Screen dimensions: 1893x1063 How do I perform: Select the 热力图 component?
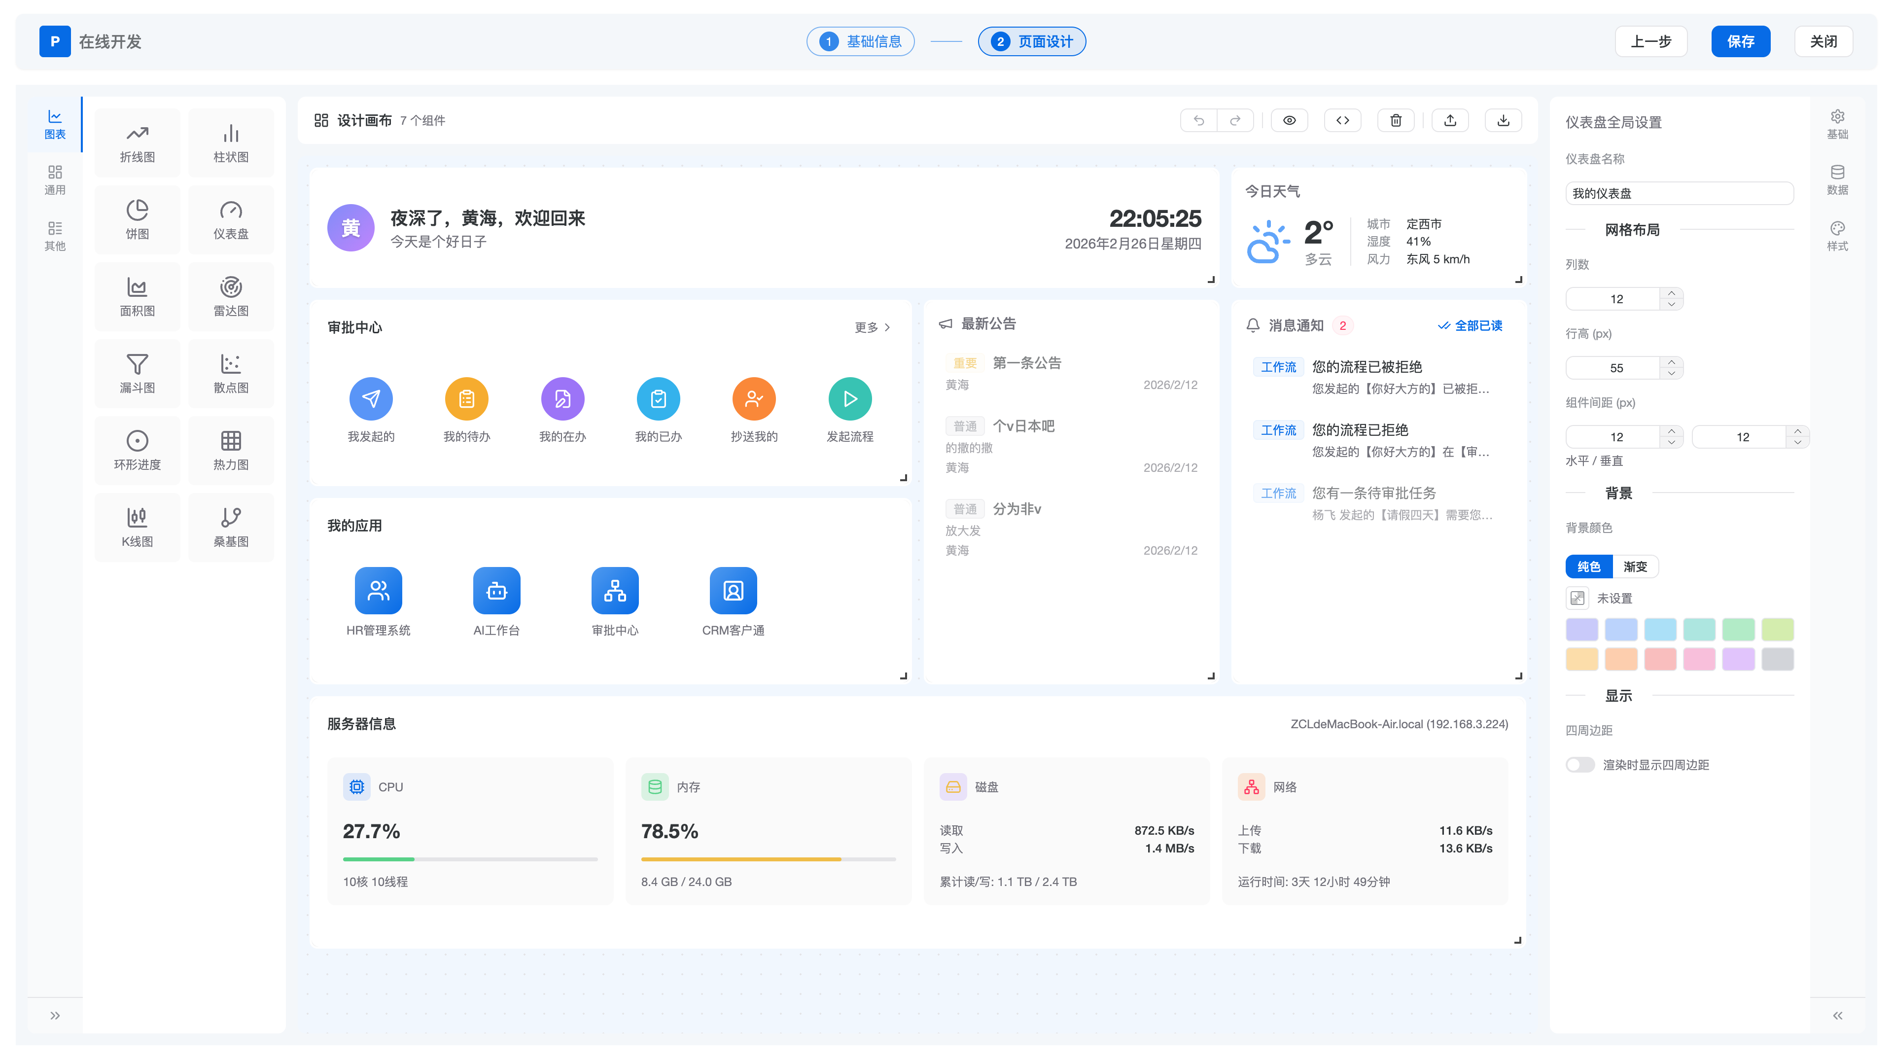click(231, 450)
